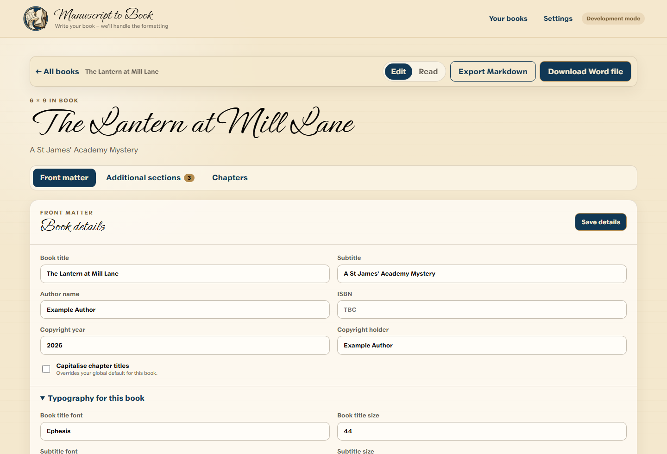Click the Save details button
The width and height of the screenshot is (667, 454).
[x=601, y=222]
